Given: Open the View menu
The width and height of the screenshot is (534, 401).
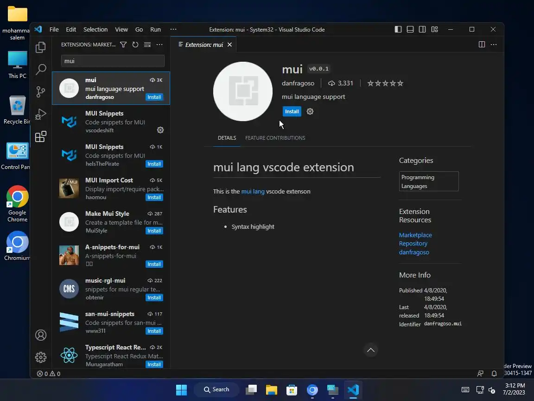Looking at the screenshot, I should (x=121, y=29).
